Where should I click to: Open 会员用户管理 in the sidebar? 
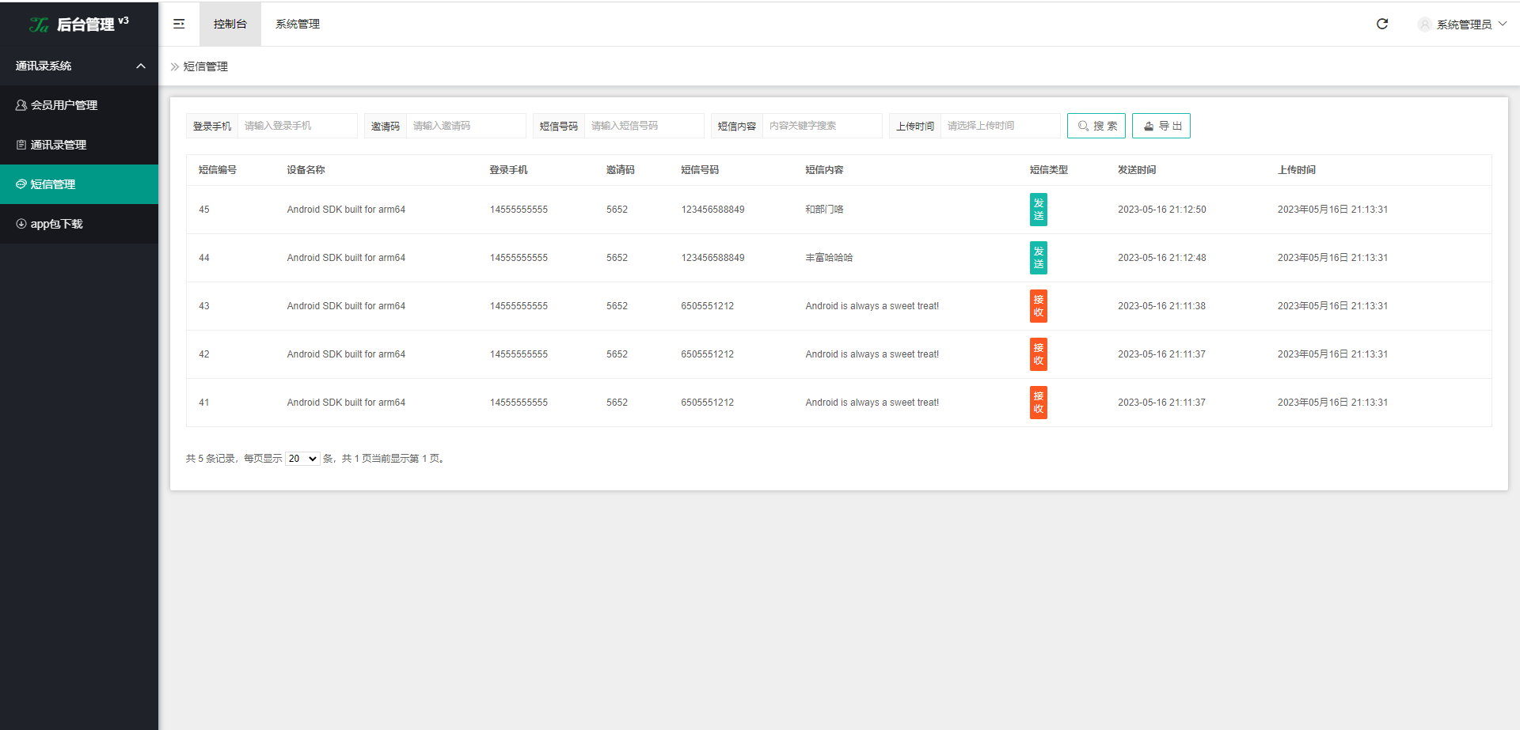click(x=63, y=105)
